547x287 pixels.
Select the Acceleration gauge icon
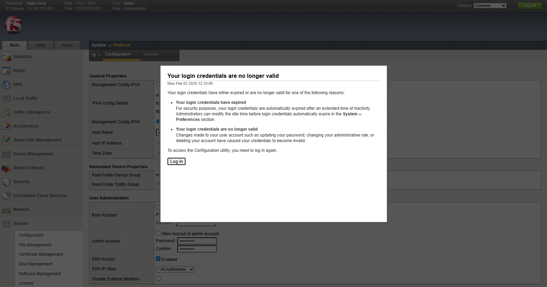[x=6, y=126]
